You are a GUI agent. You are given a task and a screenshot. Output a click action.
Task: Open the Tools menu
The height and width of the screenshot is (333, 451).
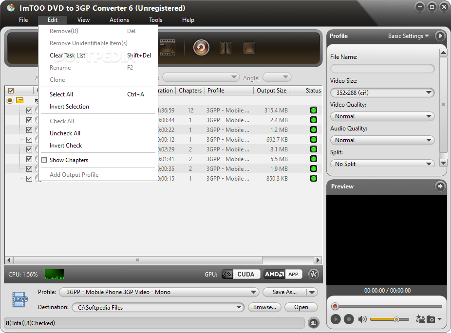155,20
